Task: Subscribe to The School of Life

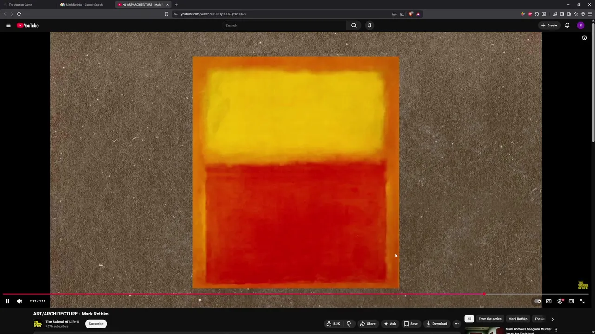Action: [96, 324]
